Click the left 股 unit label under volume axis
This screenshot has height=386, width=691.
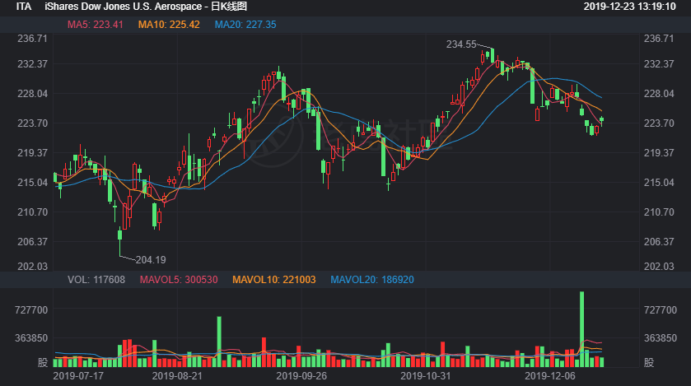point(43,363)
